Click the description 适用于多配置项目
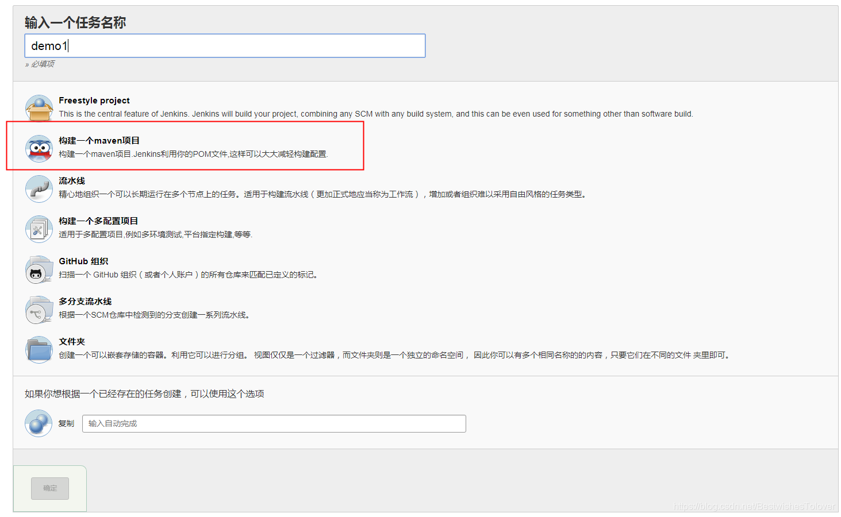 coord(156,234)
